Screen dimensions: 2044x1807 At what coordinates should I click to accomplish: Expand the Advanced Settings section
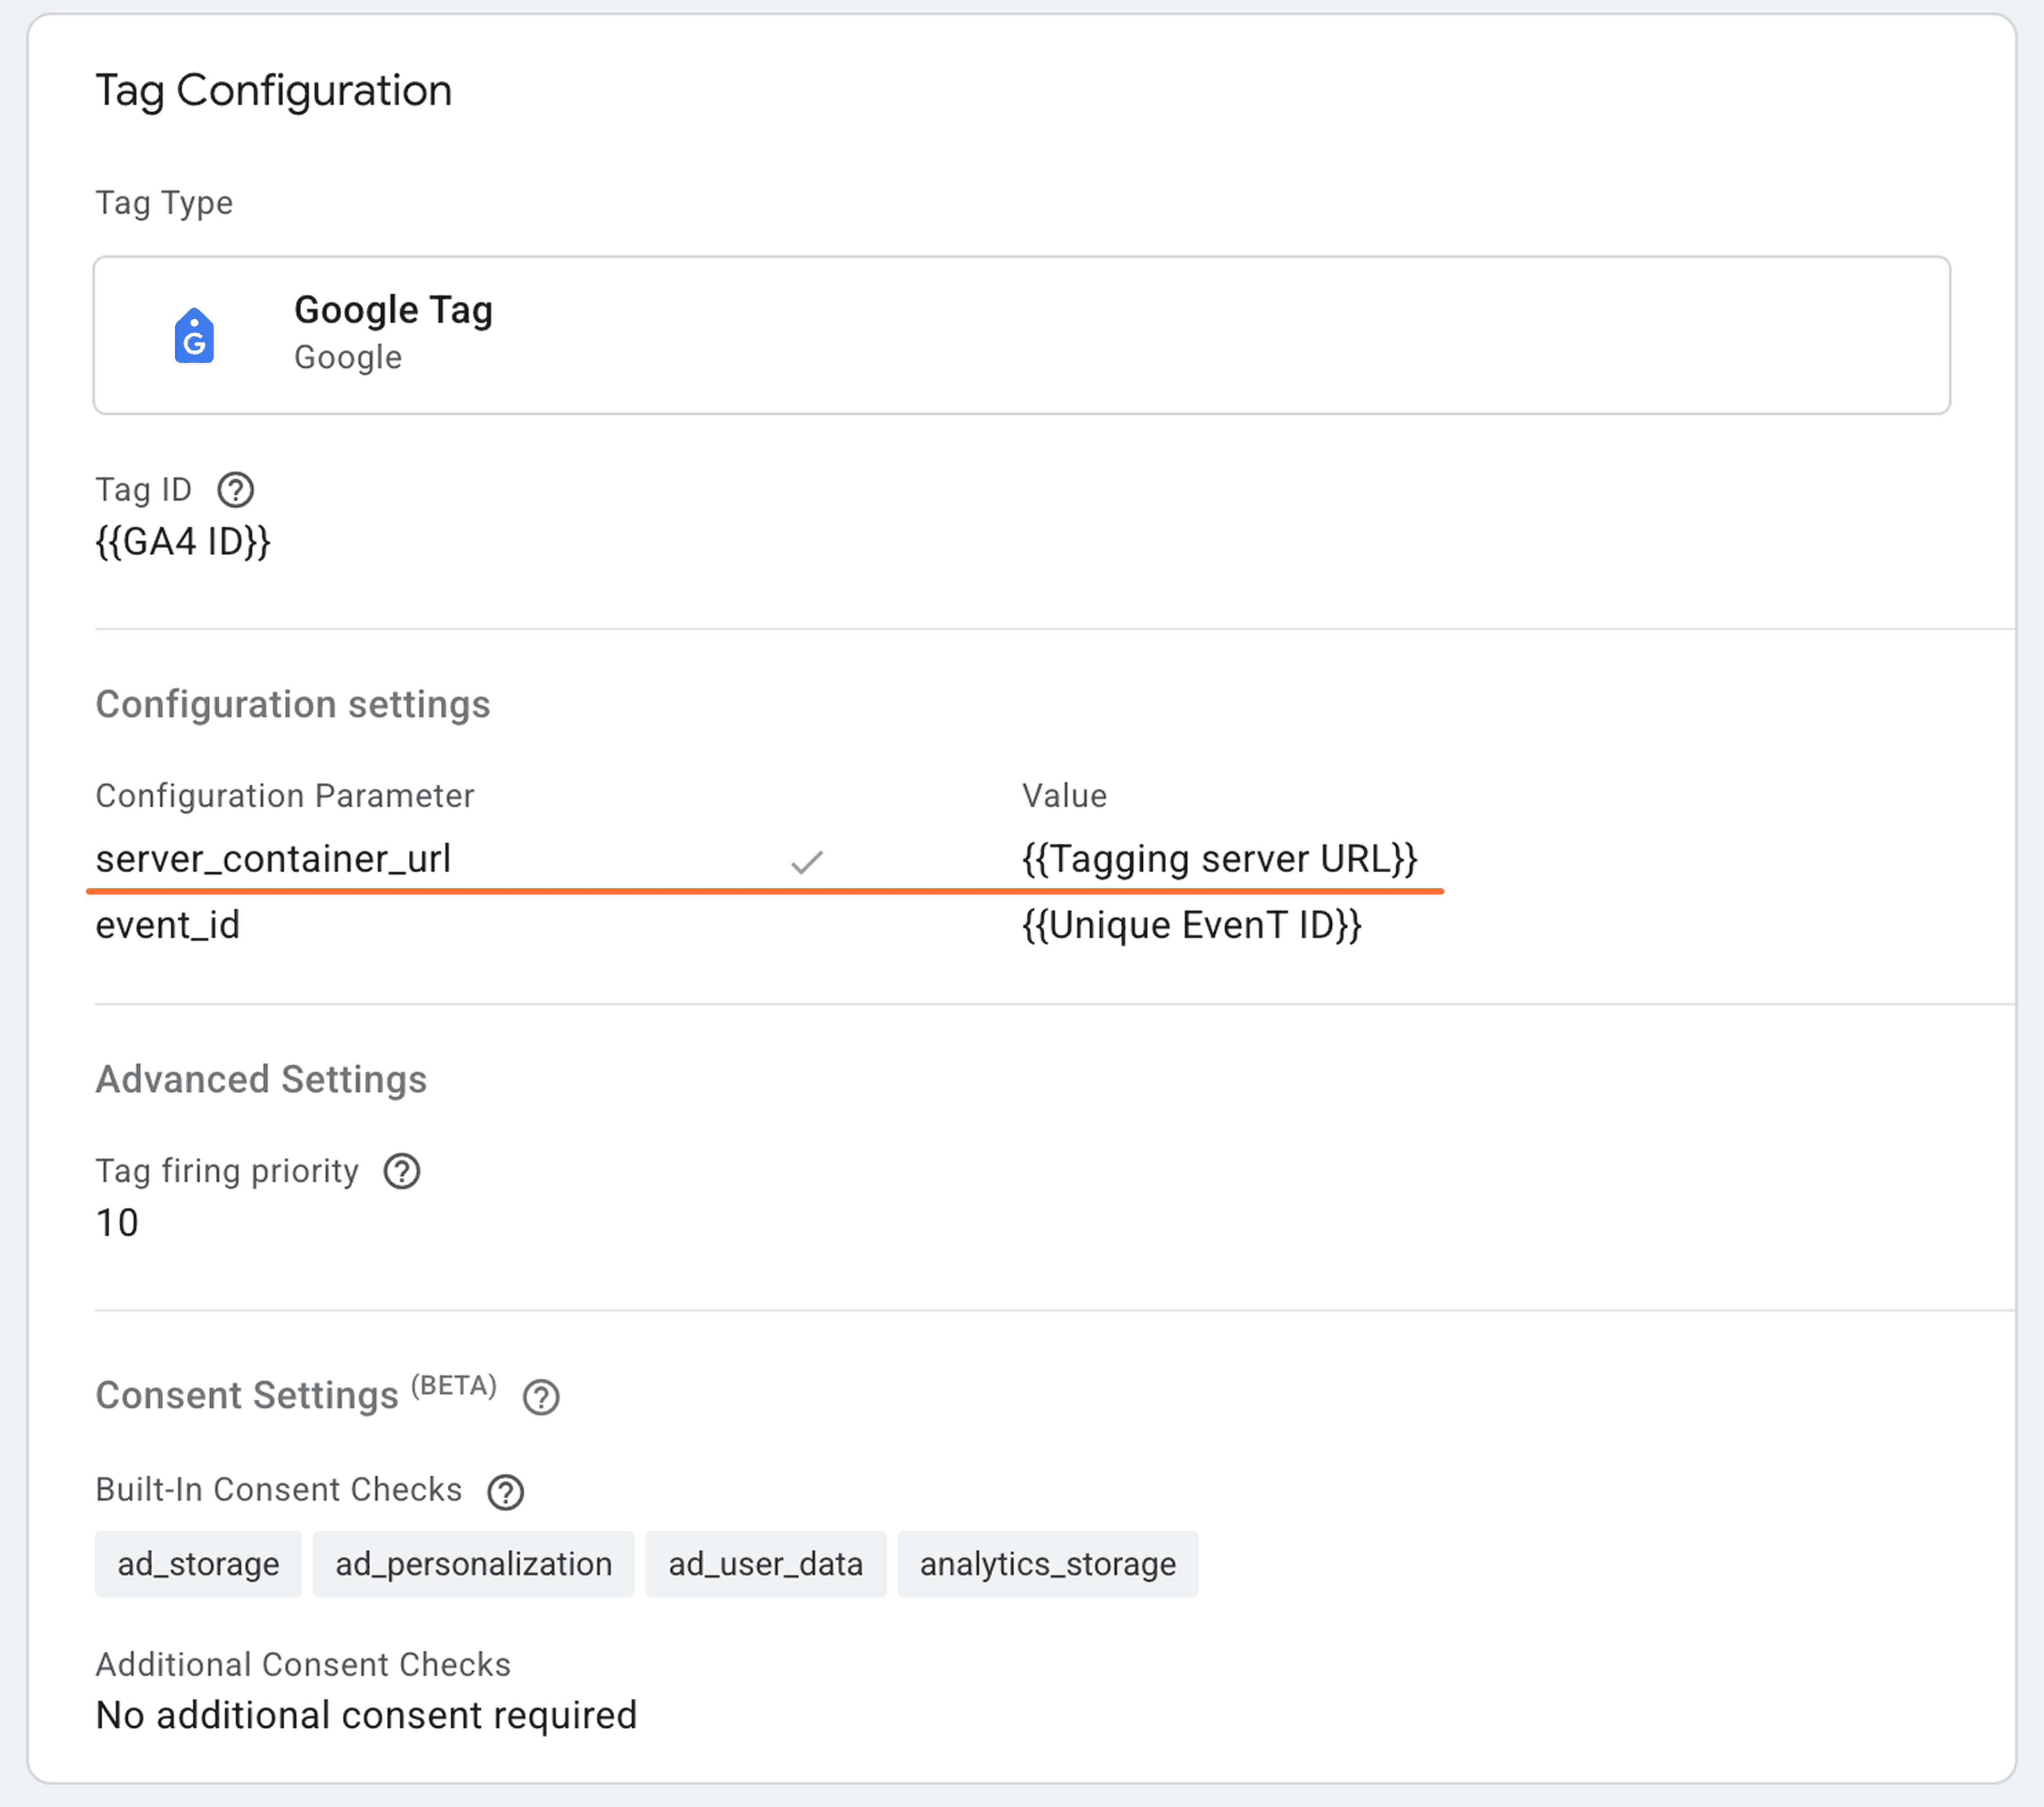pos(261,1079)
